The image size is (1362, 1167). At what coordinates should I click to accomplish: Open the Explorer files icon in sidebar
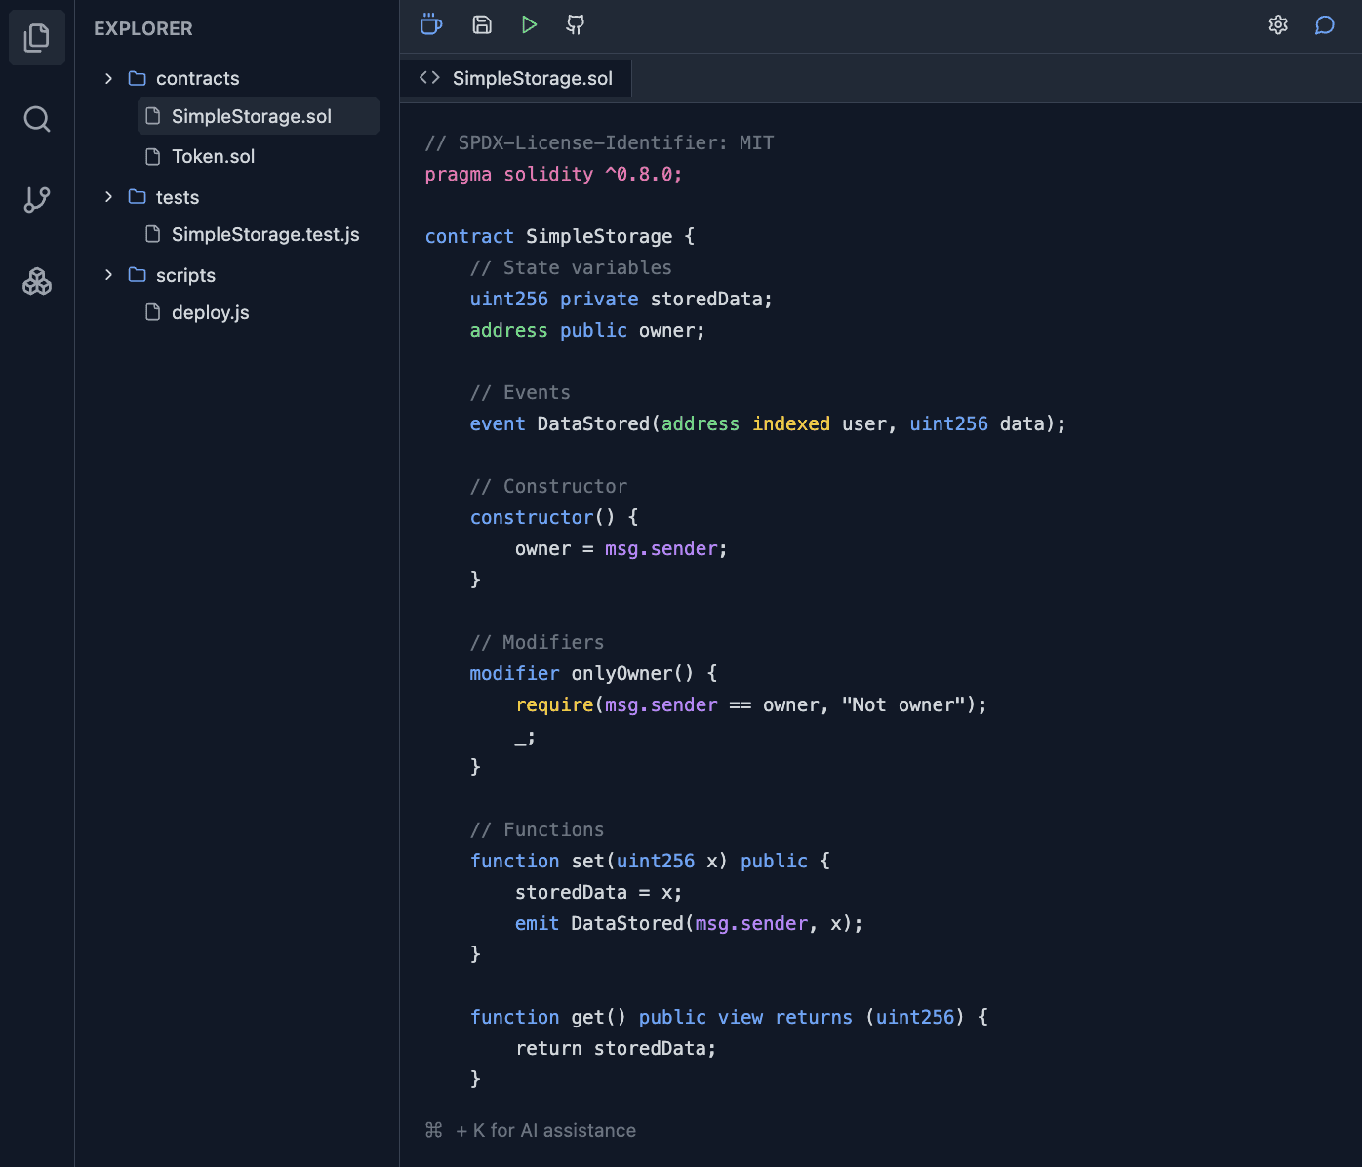click(x=37, y=37)
